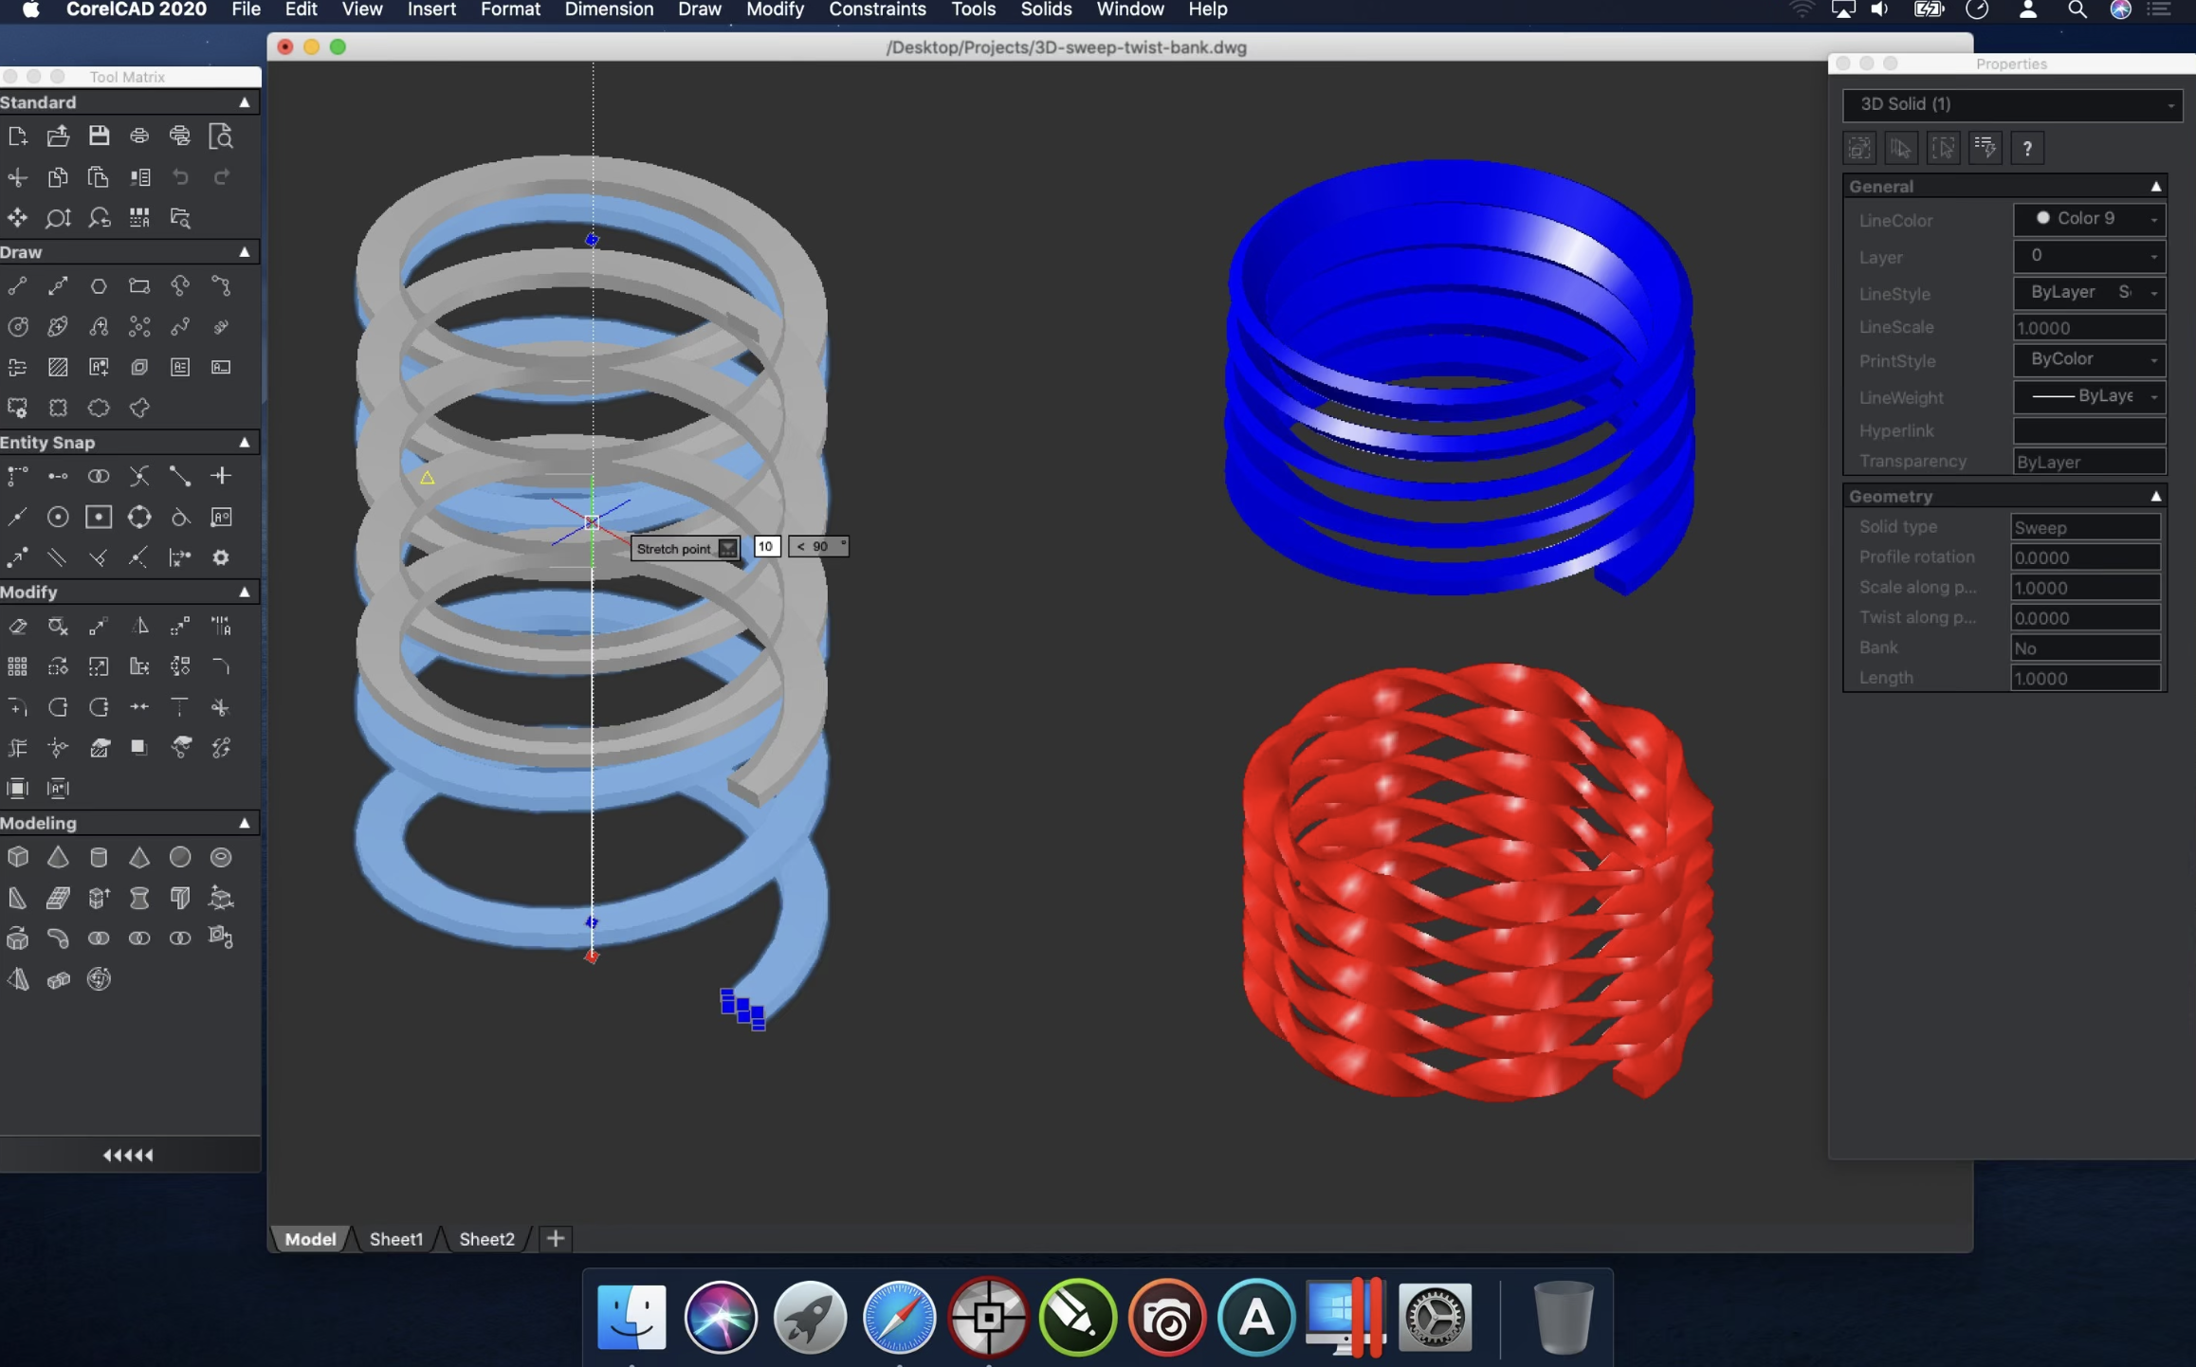Collapse the Modeling section of Tool Matrix
Viewport: 2196px width, 1367px height.
click(x=244, y=823)
